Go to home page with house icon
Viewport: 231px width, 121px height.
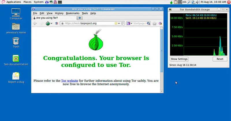[154, 23]
